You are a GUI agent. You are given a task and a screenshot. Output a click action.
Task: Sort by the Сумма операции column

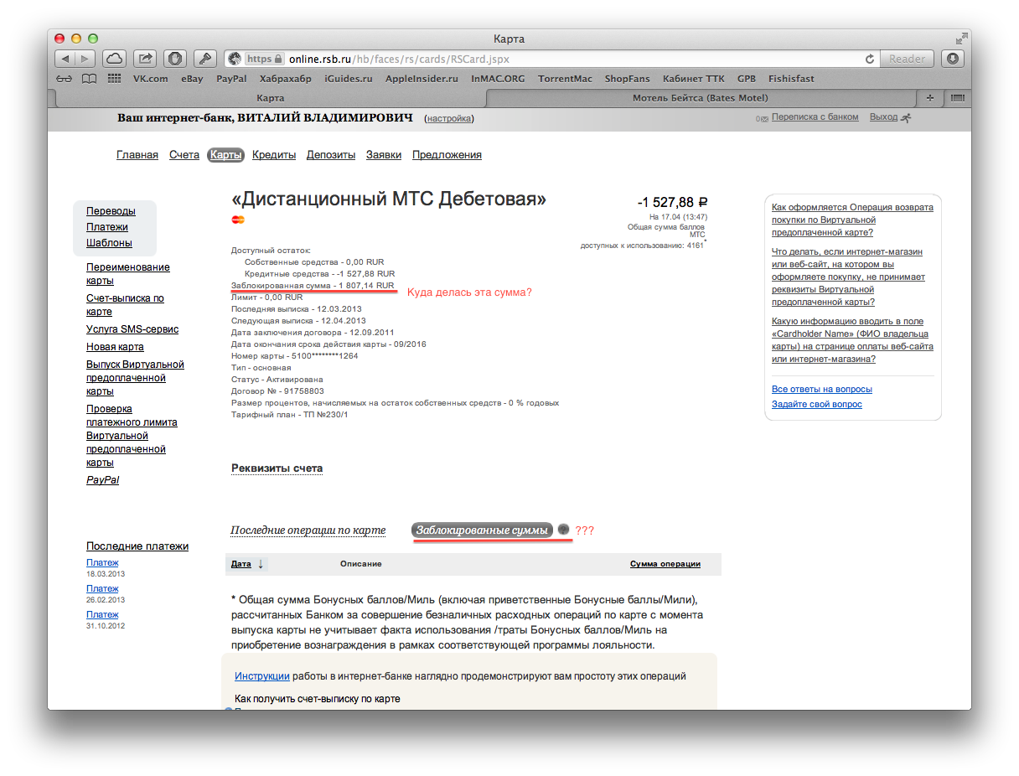coord(665,564)
